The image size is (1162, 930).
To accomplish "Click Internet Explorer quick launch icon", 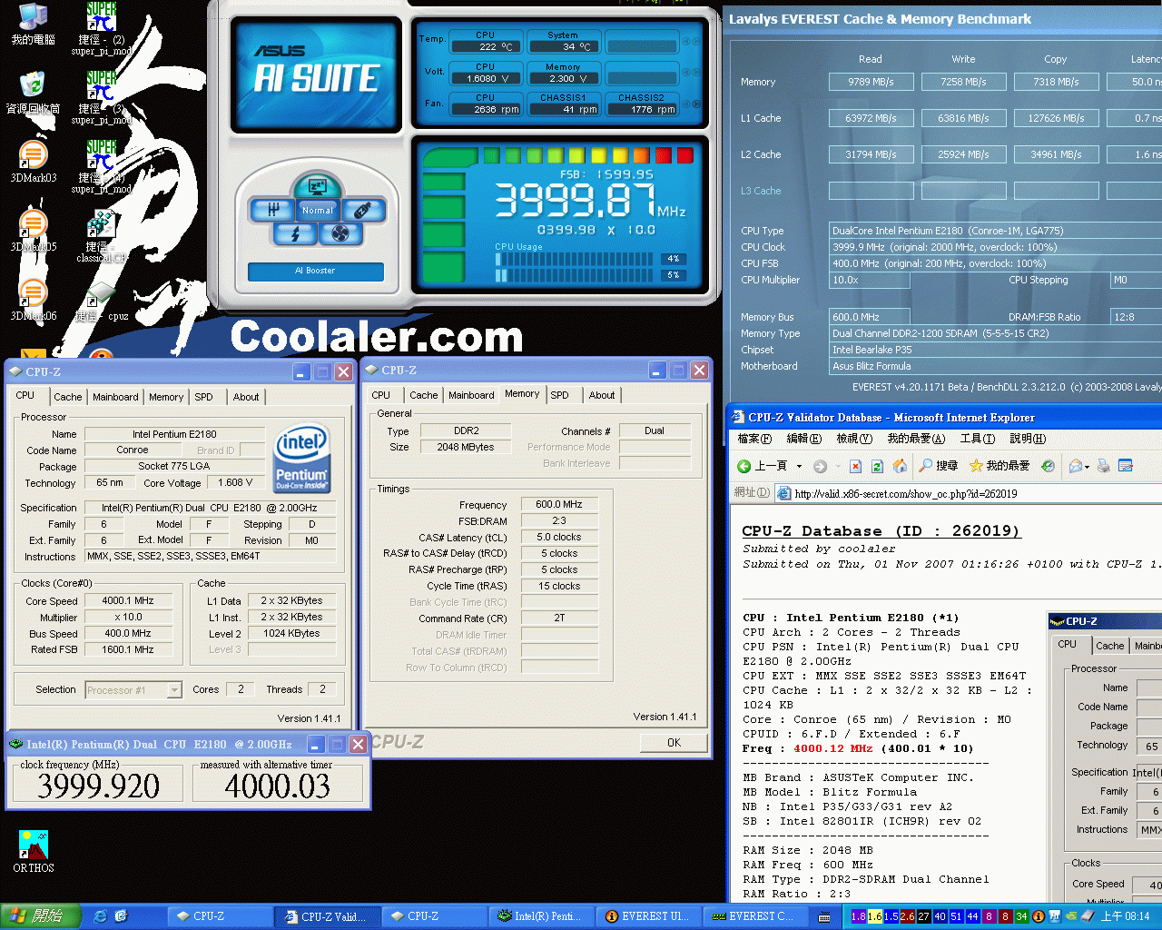I will pyautogui.click(x=101, y=916).
